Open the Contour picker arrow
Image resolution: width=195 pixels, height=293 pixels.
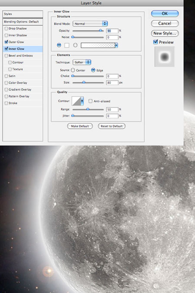(x=82, y=101)
